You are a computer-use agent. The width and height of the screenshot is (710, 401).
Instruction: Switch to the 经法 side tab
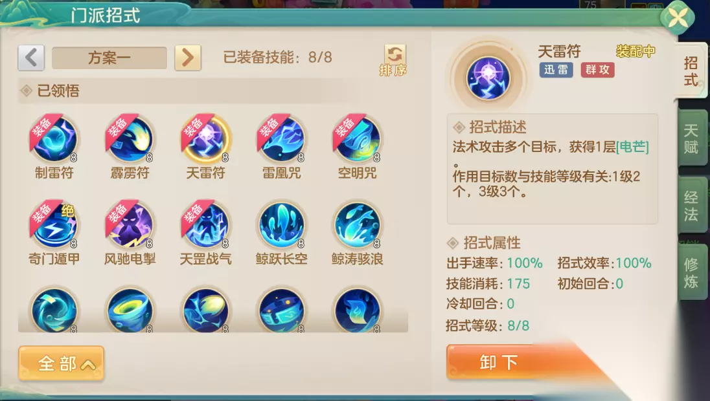[x=691, y=206]
